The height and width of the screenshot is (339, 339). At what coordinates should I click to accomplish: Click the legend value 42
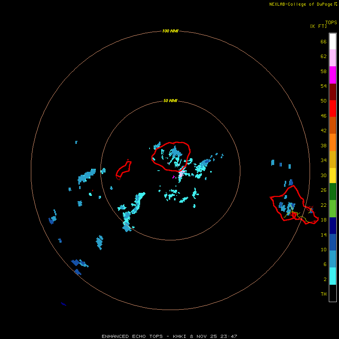[x=324, y=131]
